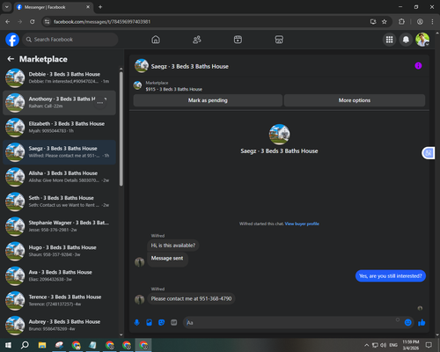Open Chrome three-dot menu
Screen dimensions: 440x352
coord(432,22)
